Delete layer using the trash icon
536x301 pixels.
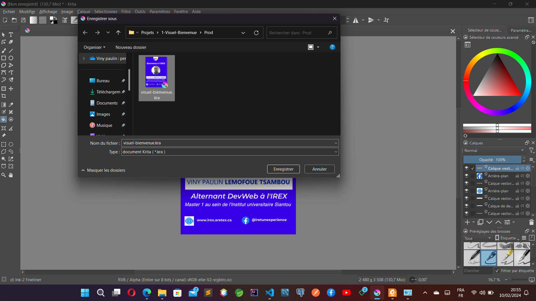[531, 222]
